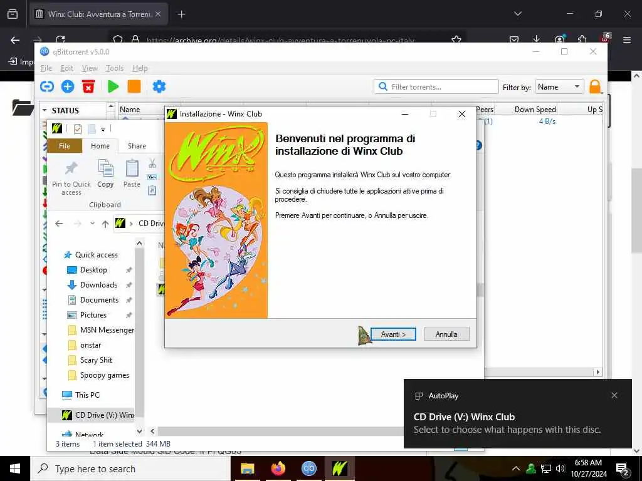The image size is (642, 481).
Task: Click the volume speaker tray icon
Action: [560, 468]
